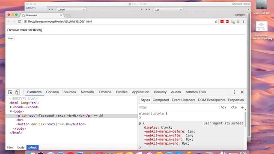Open the Chrome three-dot menu

point(243,21)
